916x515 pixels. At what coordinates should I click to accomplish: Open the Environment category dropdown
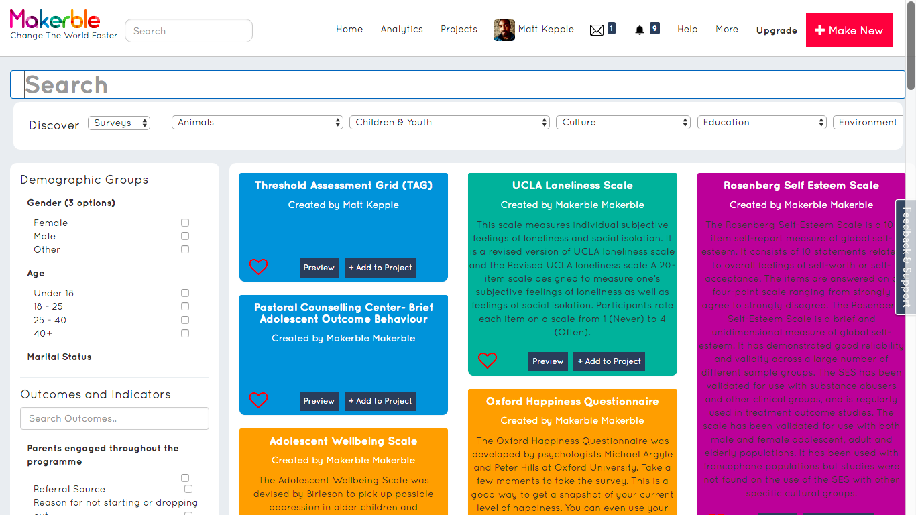click(x=868, y=123)
